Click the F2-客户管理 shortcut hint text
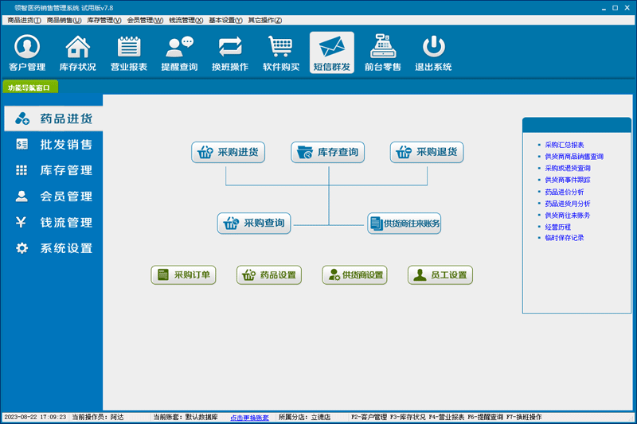This screenshot has width=637, height=424. pos(369,417)
